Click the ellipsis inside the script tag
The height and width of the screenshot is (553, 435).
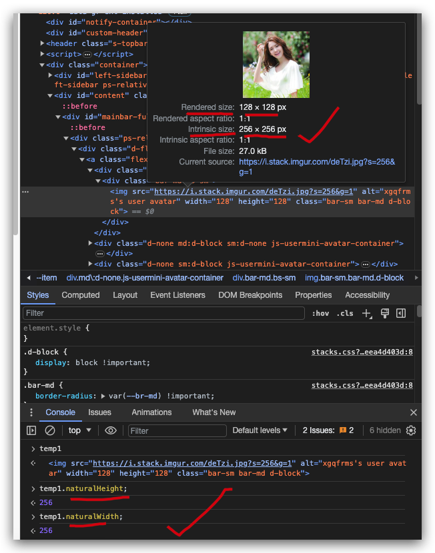[87, 55]
